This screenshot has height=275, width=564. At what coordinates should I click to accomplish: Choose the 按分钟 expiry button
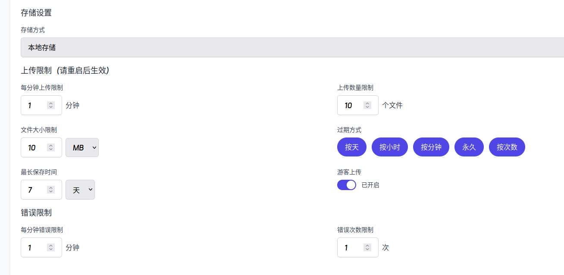431,147
